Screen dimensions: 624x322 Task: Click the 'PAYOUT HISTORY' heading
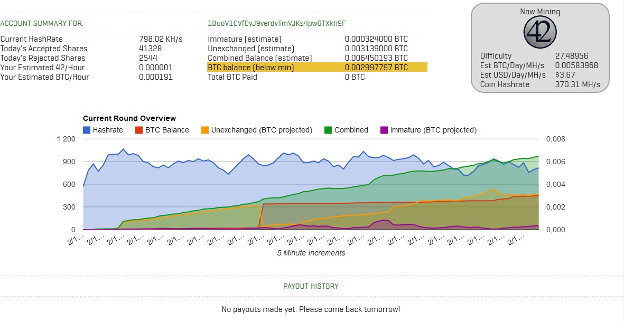[311, 286]
